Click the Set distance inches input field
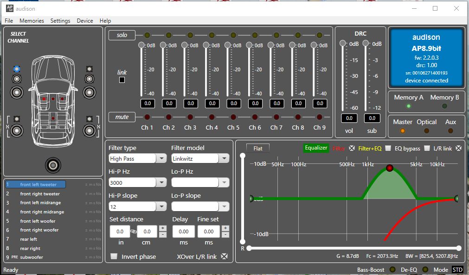Viewport: 469px width, 275px height. pos(120,231)
